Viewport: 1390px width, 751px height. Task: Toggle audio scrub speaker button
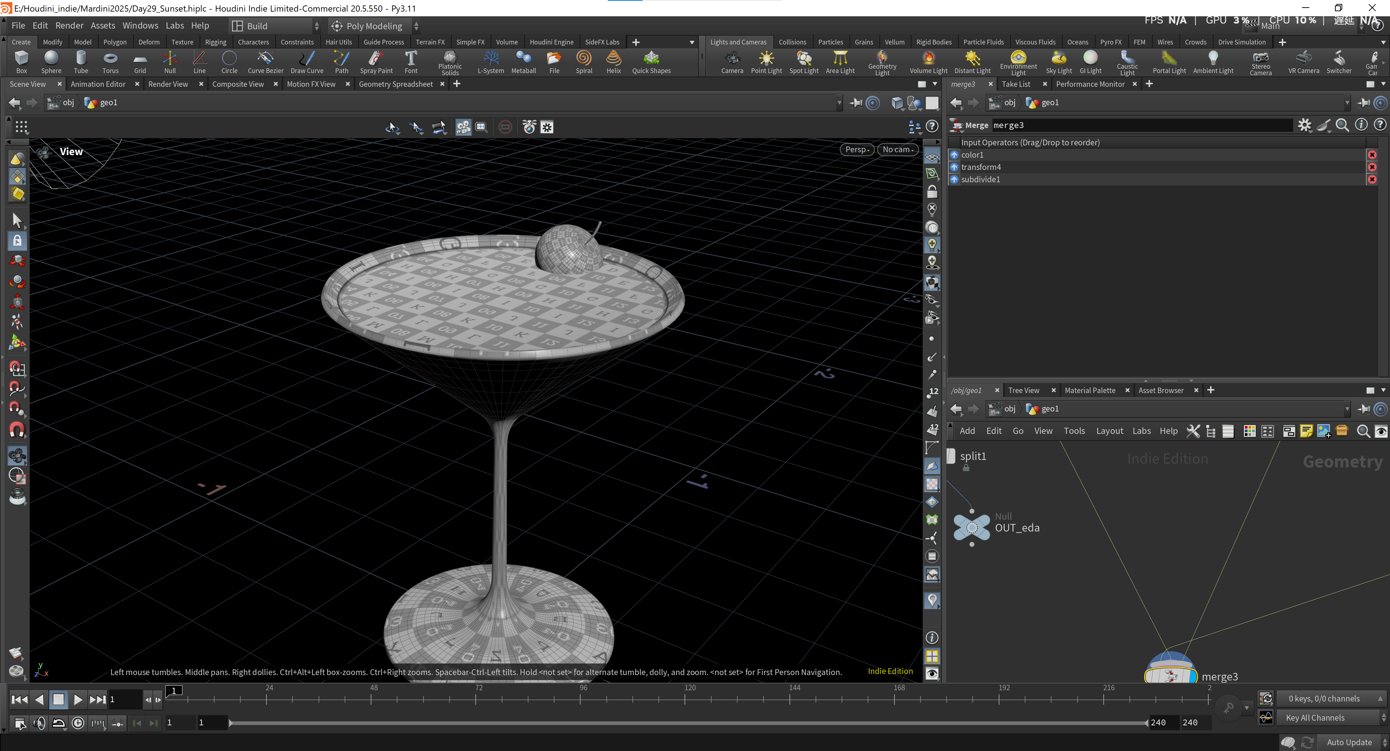click(39, 723)
